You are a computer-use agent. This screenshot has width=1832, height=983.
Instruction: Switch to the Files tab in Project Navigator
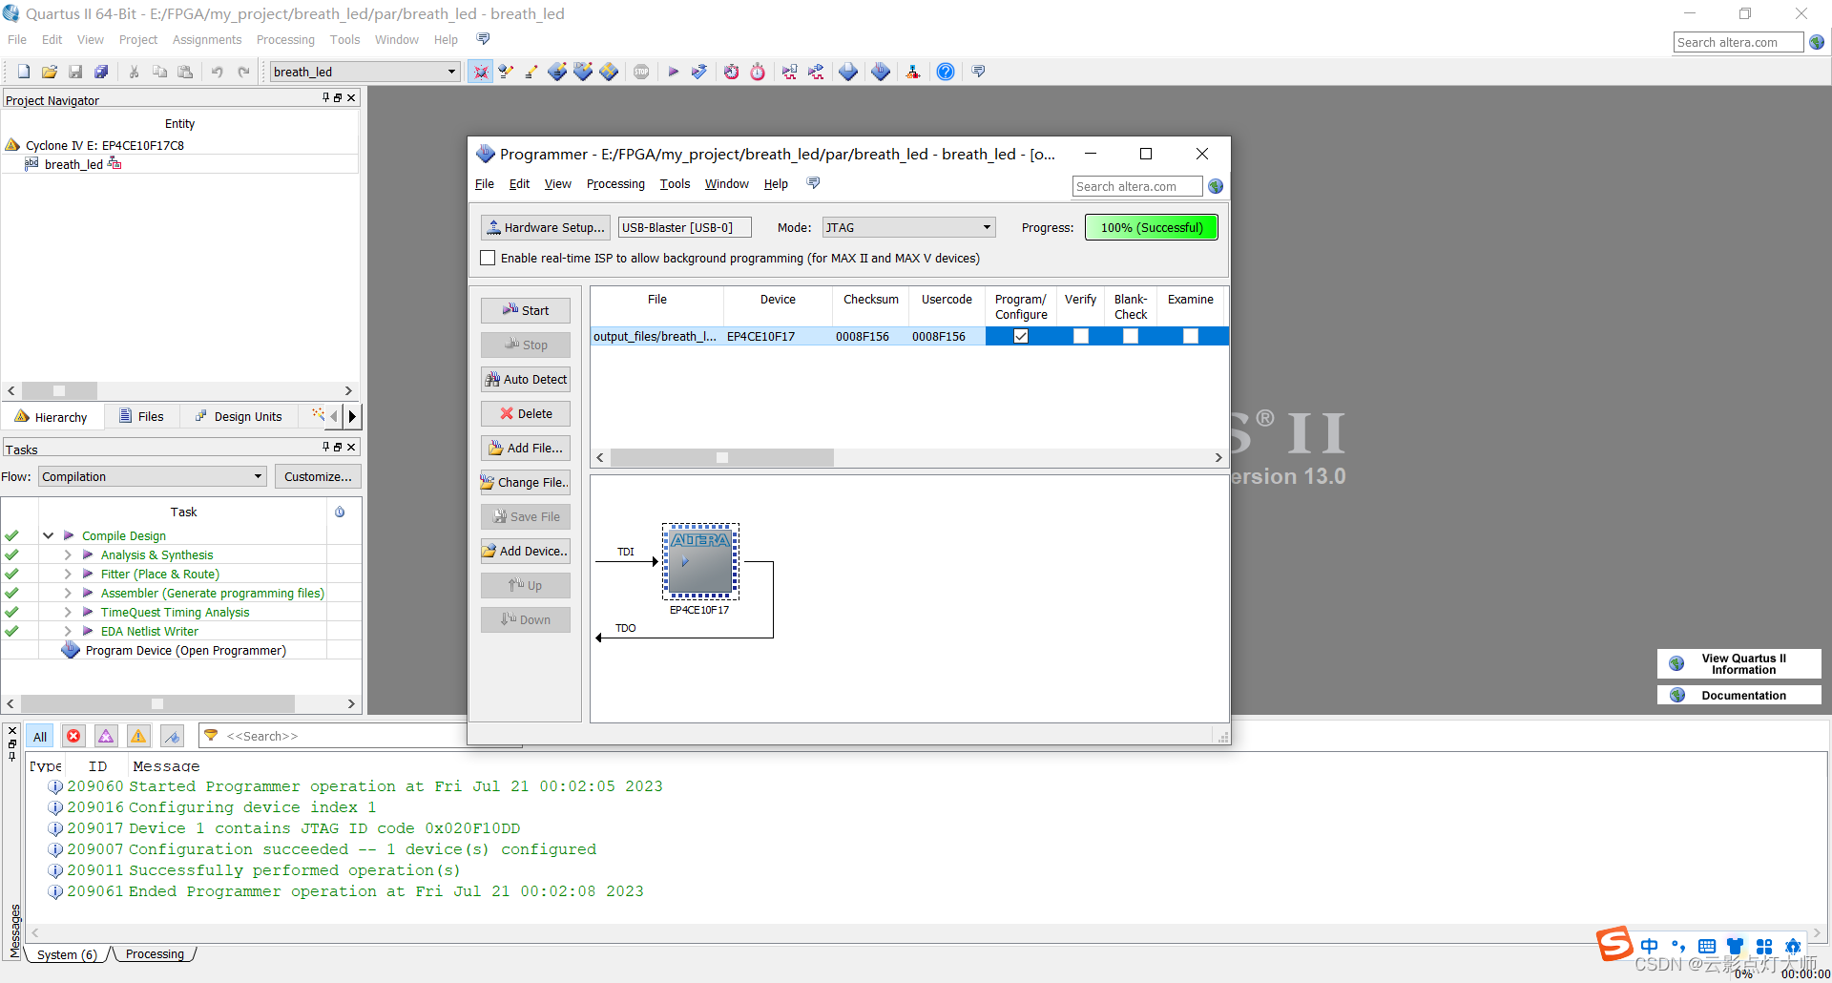point(141,416)
